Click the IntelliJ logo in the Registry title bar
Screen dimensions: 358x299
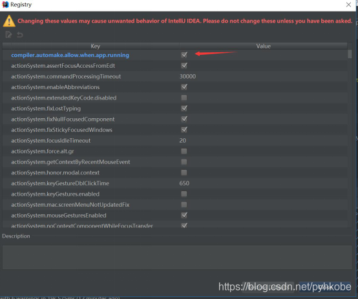[5, 5]
